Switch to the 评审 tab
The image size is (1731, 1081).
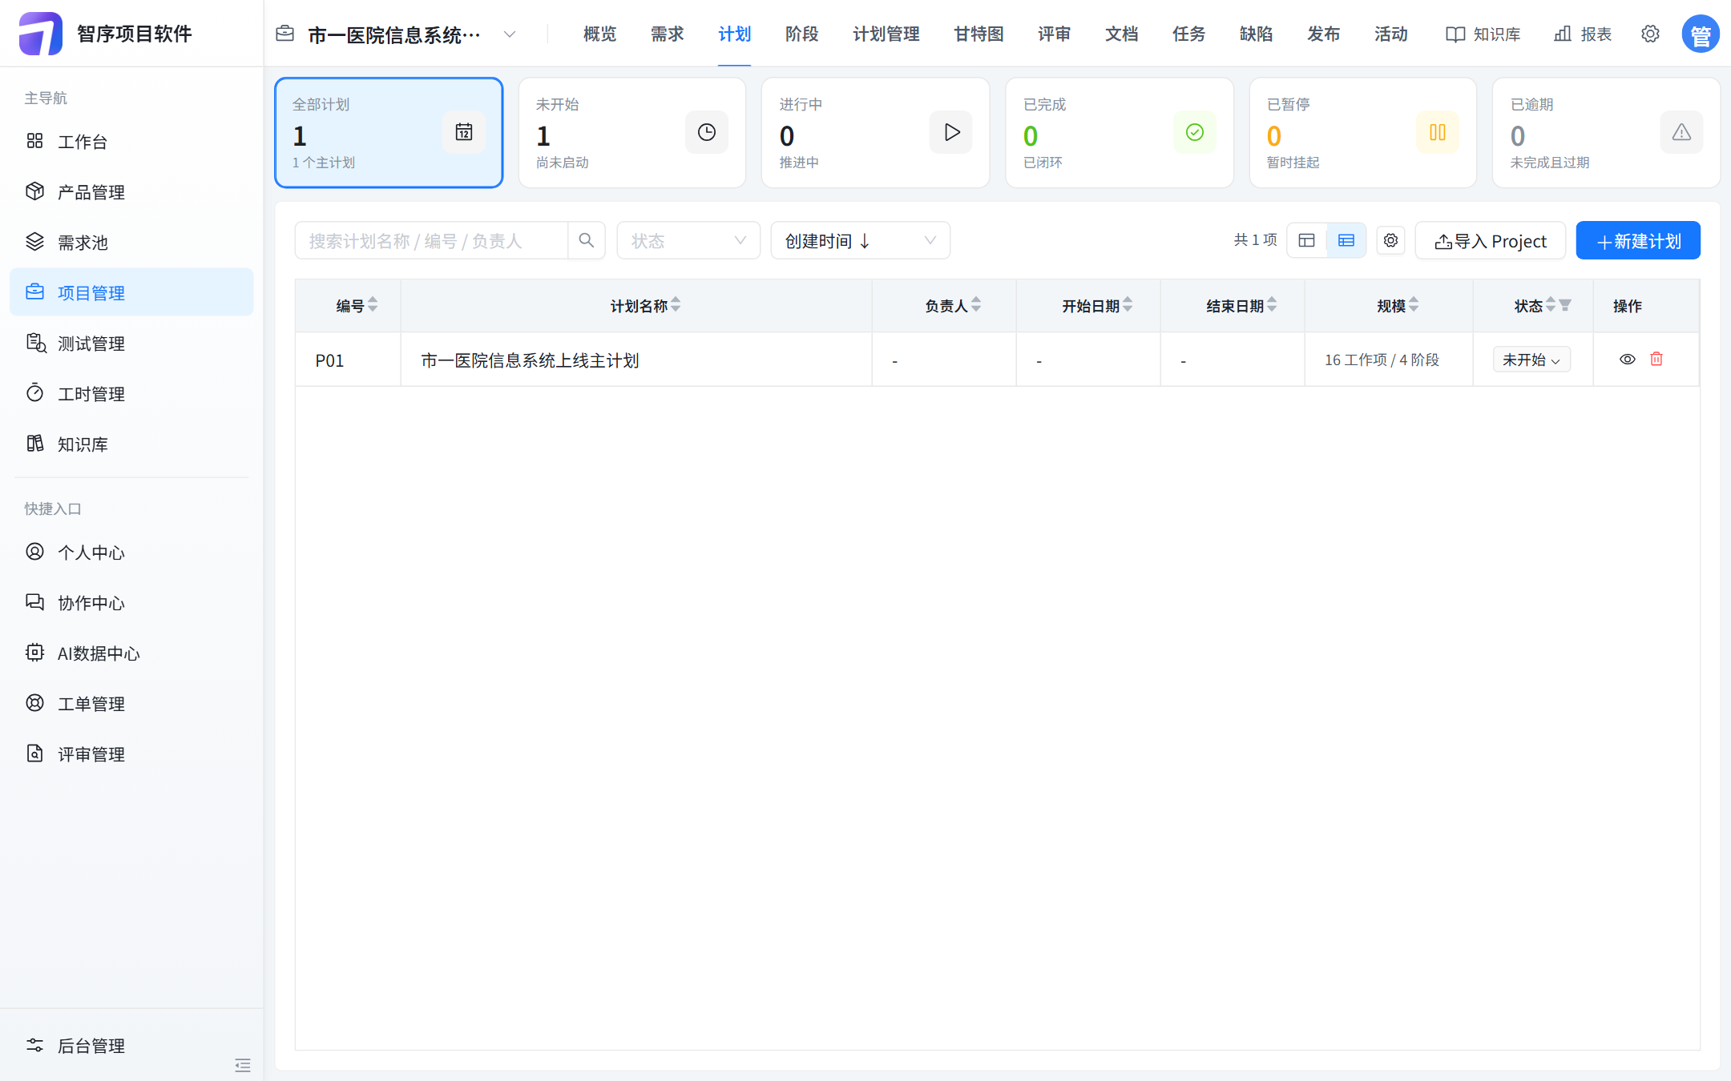(x=1054, y=34)
